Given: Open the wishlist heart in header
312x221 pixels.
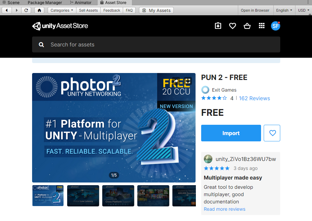Looking at the screenshot, I should pos(232,26).
